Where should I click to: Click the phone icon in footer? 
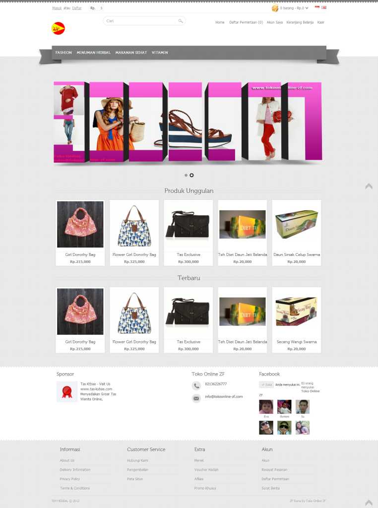click(x=196, y=385)
